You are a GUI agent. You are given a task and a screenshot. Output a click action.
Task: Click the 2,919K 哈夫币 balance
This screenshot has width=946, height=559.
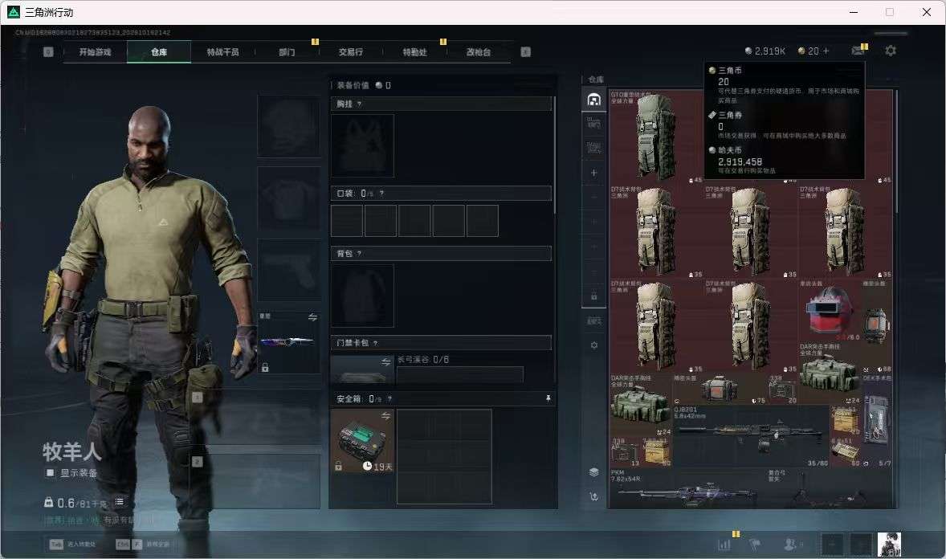[765, 51]
